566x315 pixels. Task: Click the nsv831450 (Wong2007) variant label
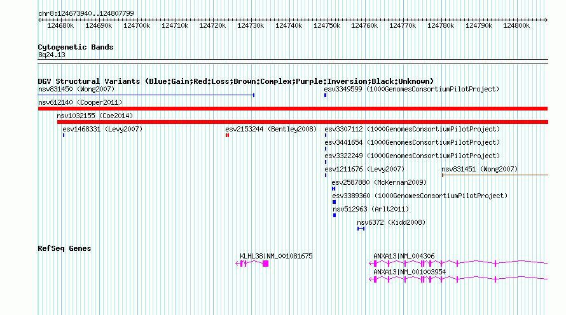tap(76, 89)
